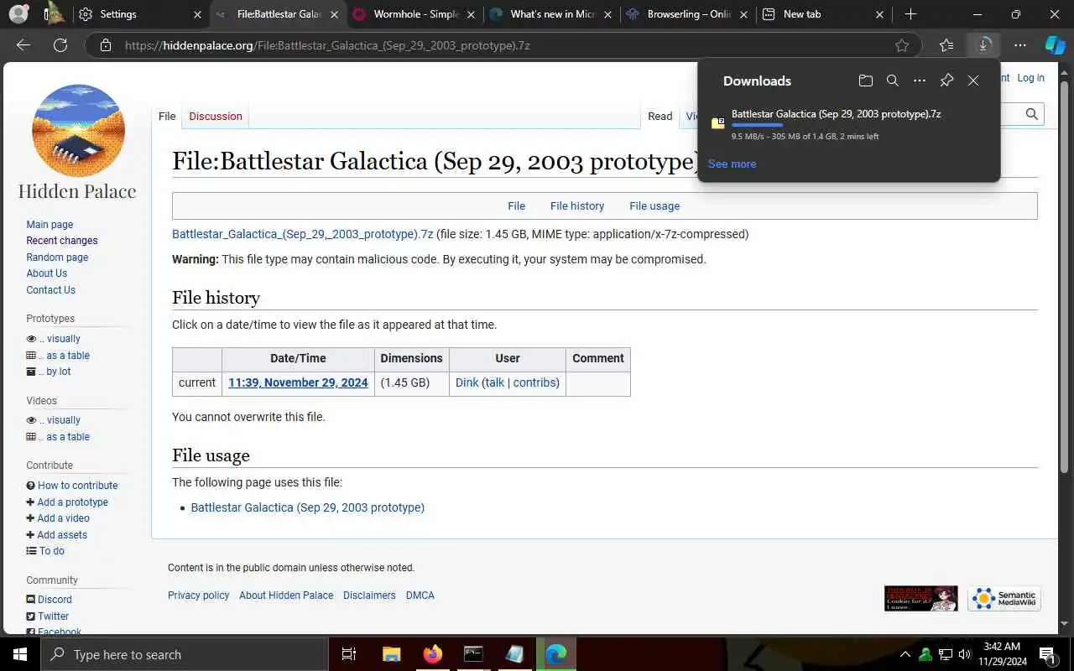
Task: Pin the Downloads panel
Action: click(946, 81)
